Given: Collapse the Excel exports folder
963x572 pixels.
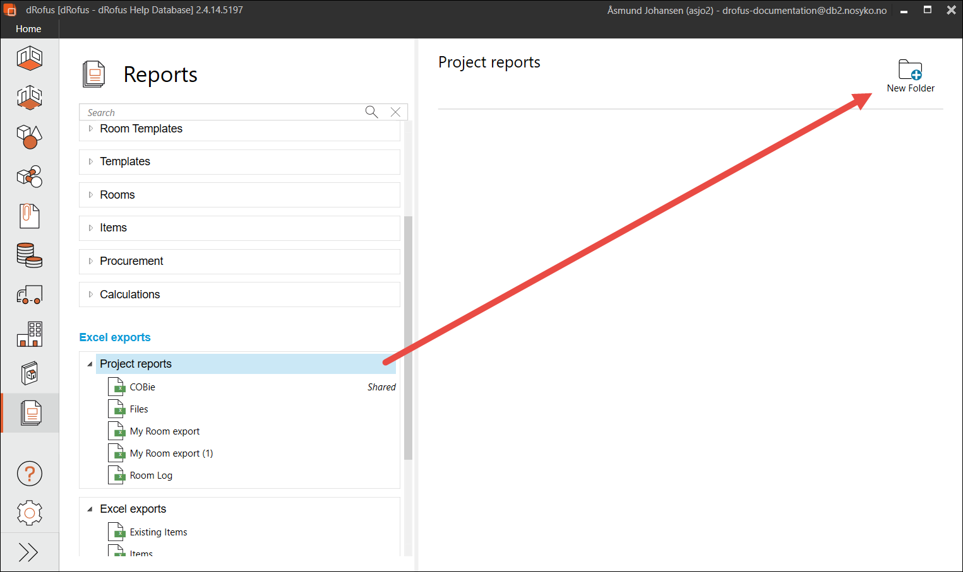Looking at the screenshot, I should pos(90,509).
